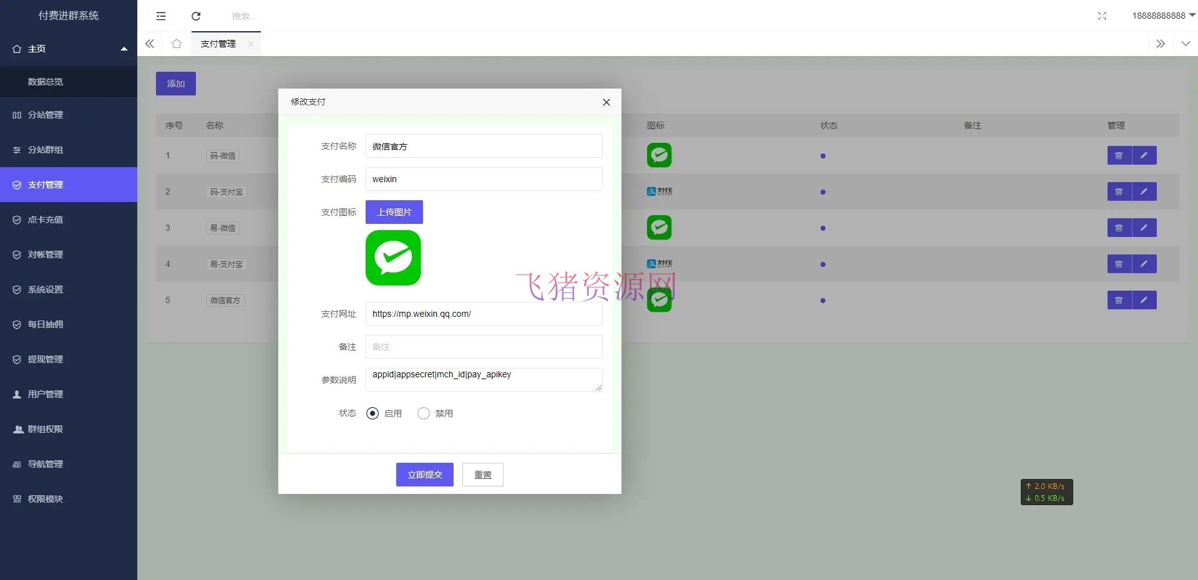Click the edit pencil icon on row 1
This screenshot has width=1198, height=580.
(x=1144, y=155)
